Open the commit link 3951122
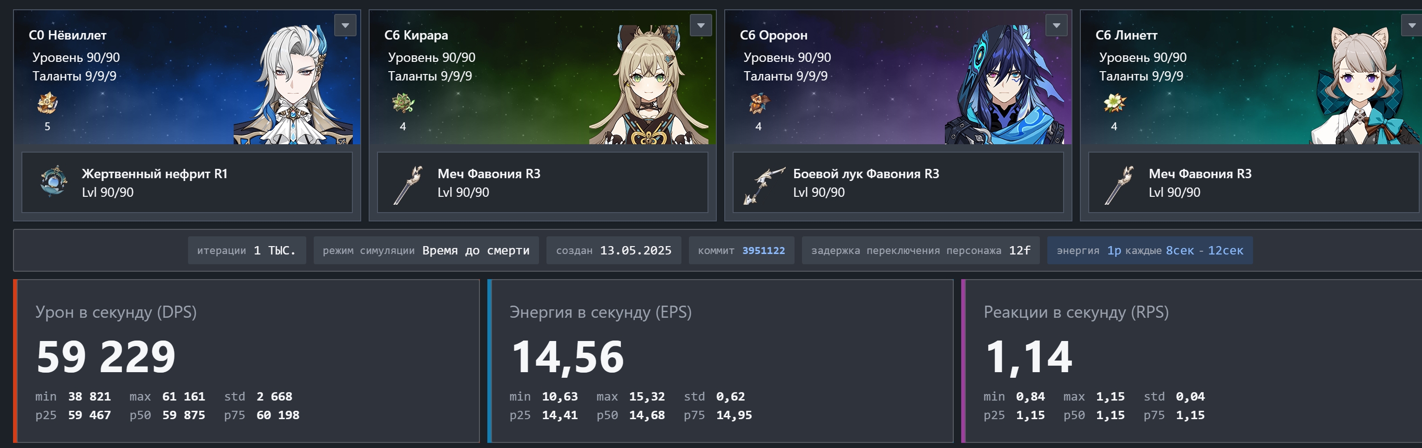1422x448 pixels. pos(763,250)
